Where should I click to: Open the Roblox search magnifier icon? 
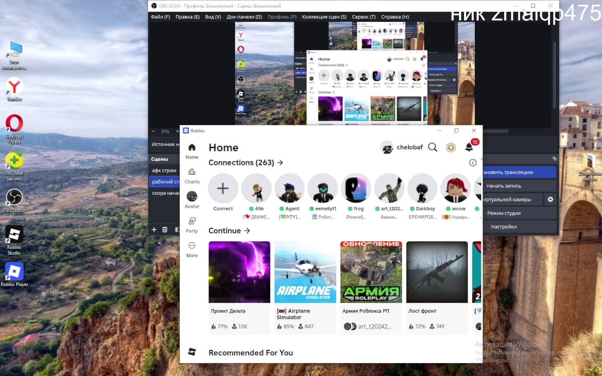(433, 148)
